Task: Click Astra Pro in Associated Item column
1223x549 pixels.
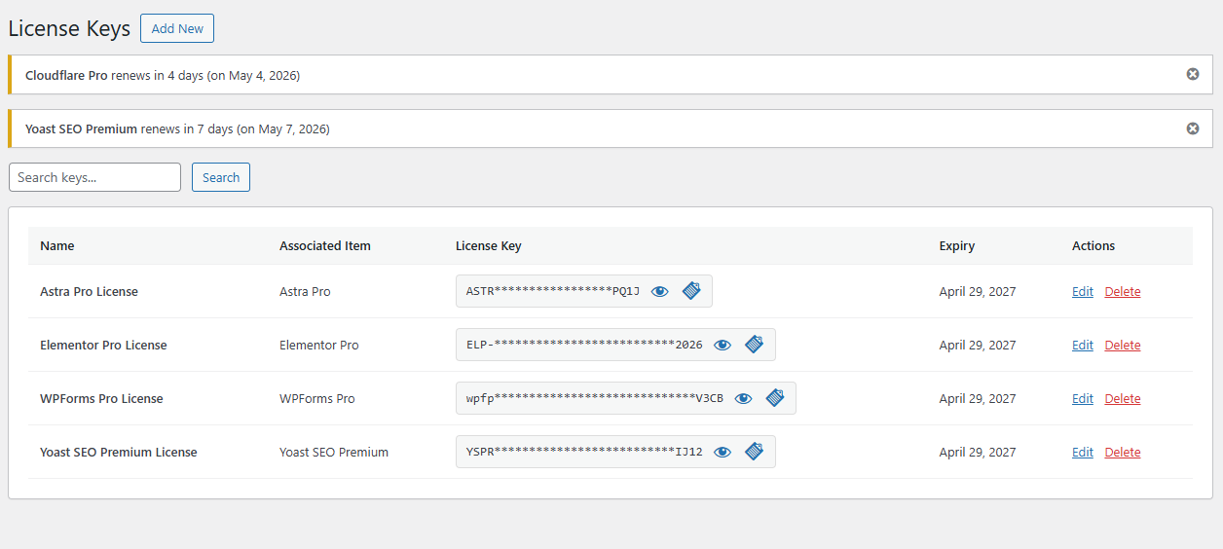Action: tap(305, 291)
